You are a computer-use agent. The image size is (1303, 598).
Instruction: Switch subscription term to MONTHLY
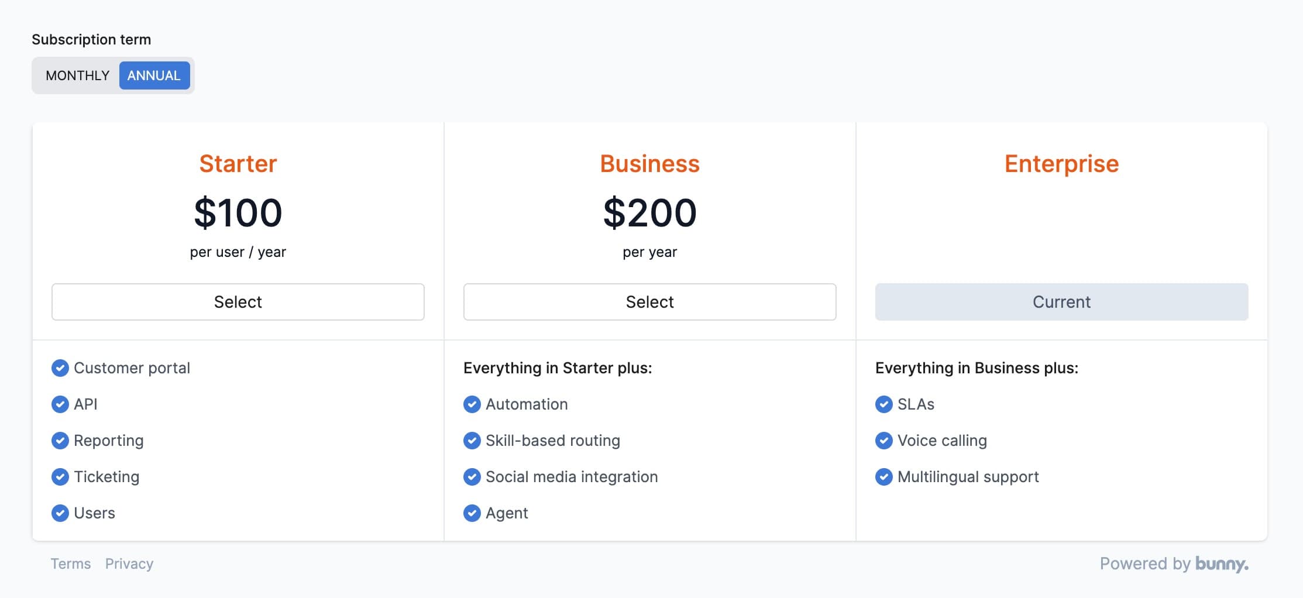(77, 75)
